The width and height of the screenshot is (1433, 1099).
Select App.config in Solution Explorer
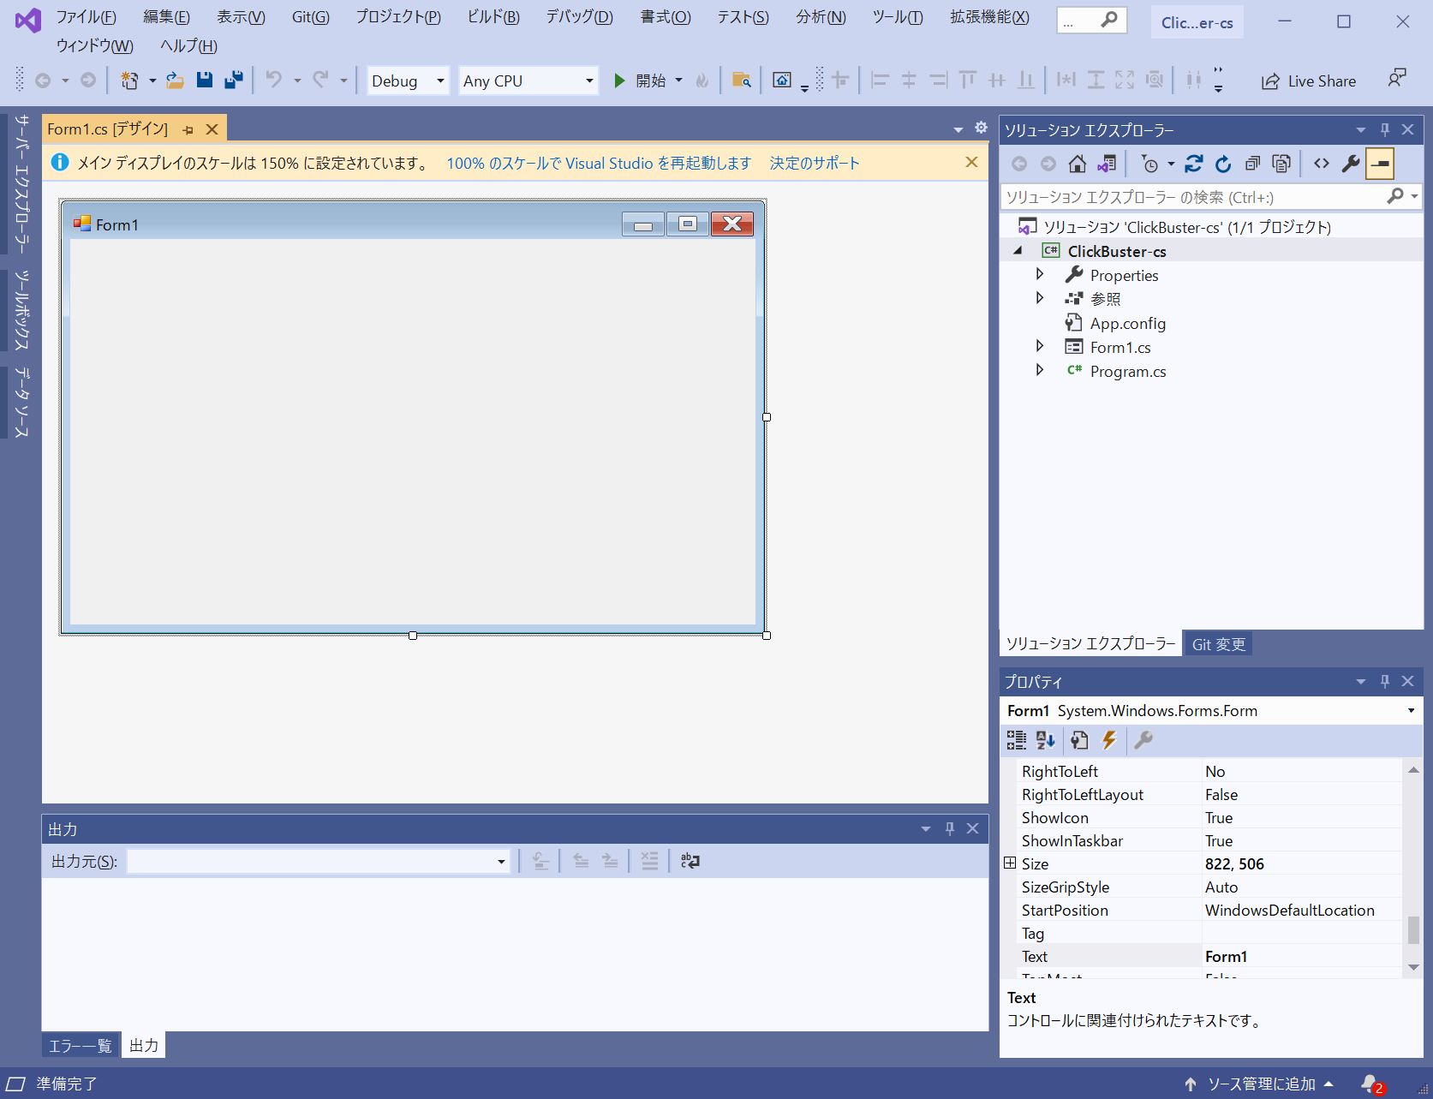point(1127,323)
